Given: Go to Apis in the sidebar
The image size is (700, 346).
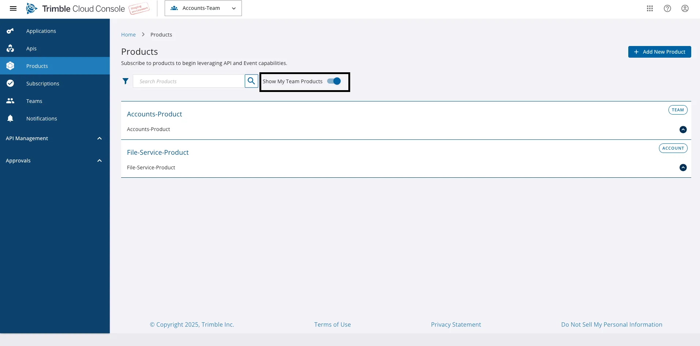Looking at the screenshot, I should pyautogui.click(x=55, y=49).
